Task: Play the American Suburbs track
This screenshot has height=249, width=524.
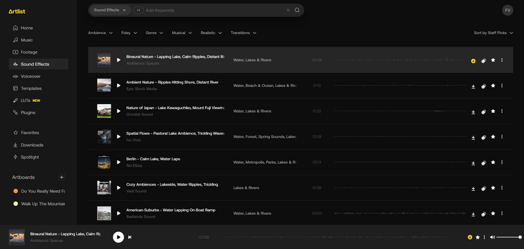Action: coord(119,213)
